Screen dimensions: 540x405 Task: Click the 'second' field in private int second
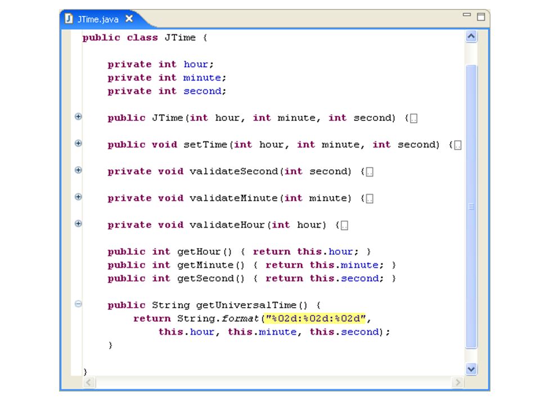(x=202, y=91)
